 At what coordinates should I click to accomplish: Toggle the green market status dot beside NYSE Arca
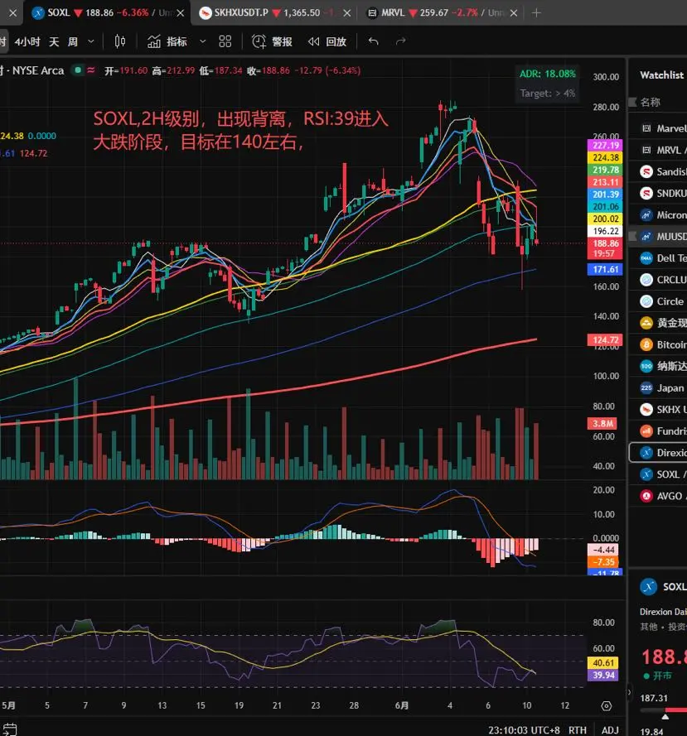[78, 70]
